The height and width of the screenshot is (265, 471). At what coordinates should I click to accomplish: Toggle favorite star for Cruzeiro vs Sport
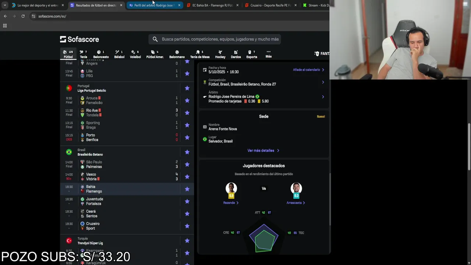pos(187,226)
